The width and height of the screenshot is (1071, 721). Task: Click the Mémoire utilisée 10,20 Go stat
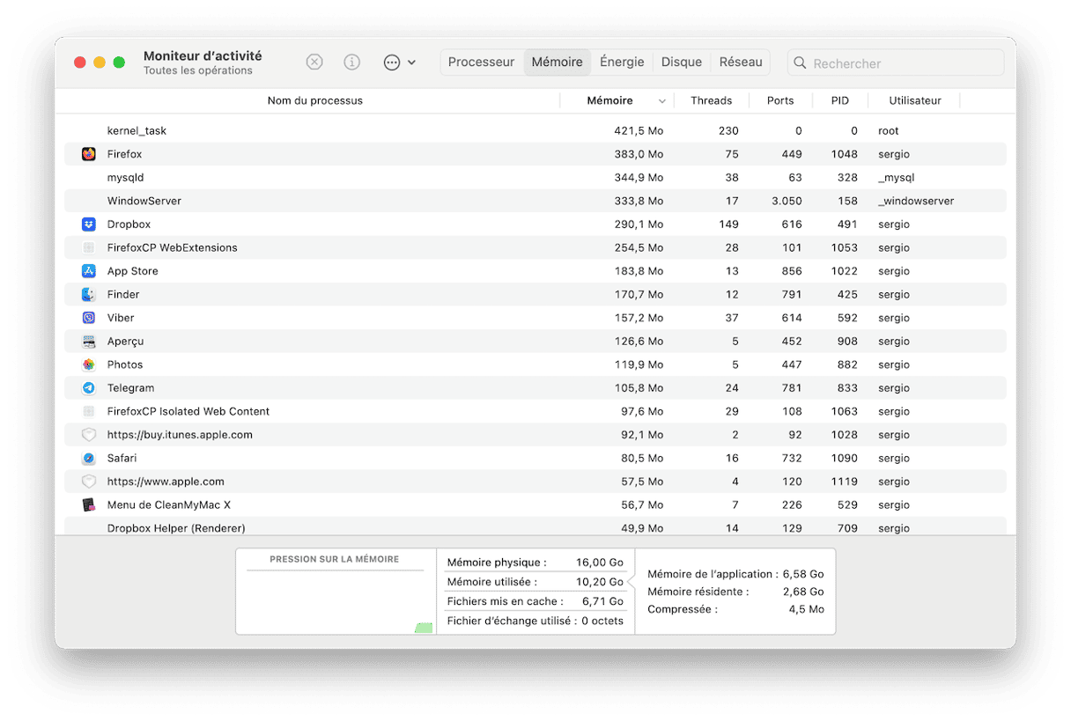point(535,582)
